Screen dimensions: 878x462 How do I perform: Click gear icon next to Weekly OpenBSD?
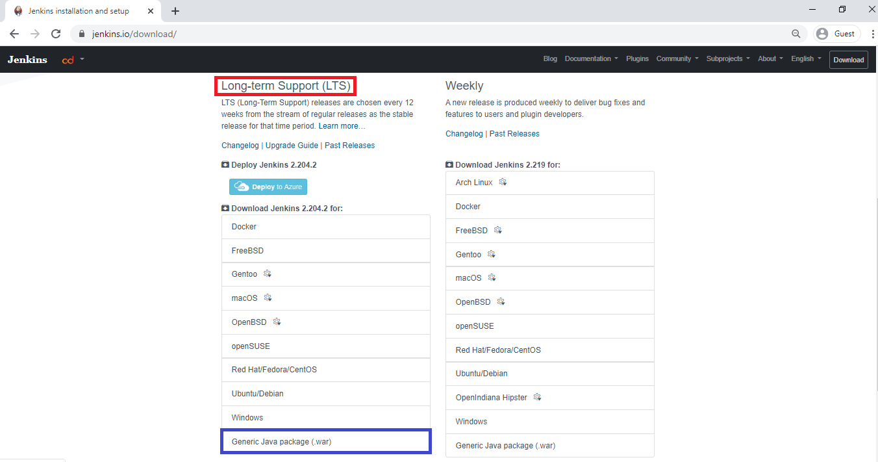pyautogui.click(x=501, y=302)
